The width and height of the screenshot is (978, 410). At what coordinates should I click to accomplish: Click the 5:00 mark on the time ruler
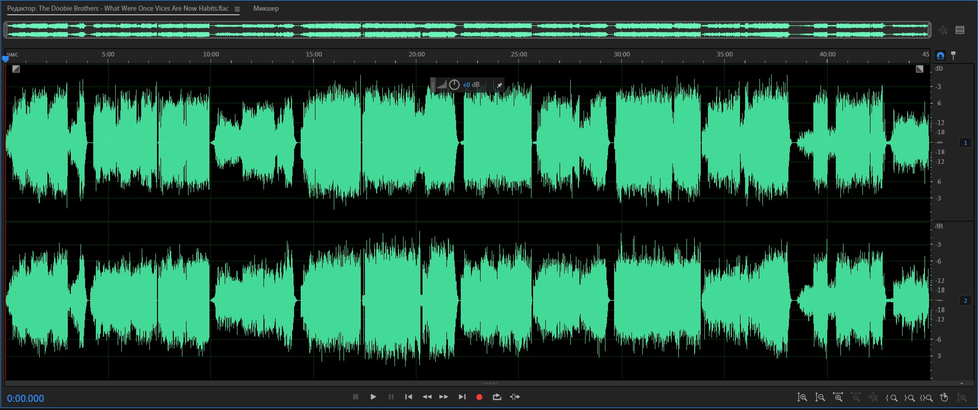coord(108,54)
